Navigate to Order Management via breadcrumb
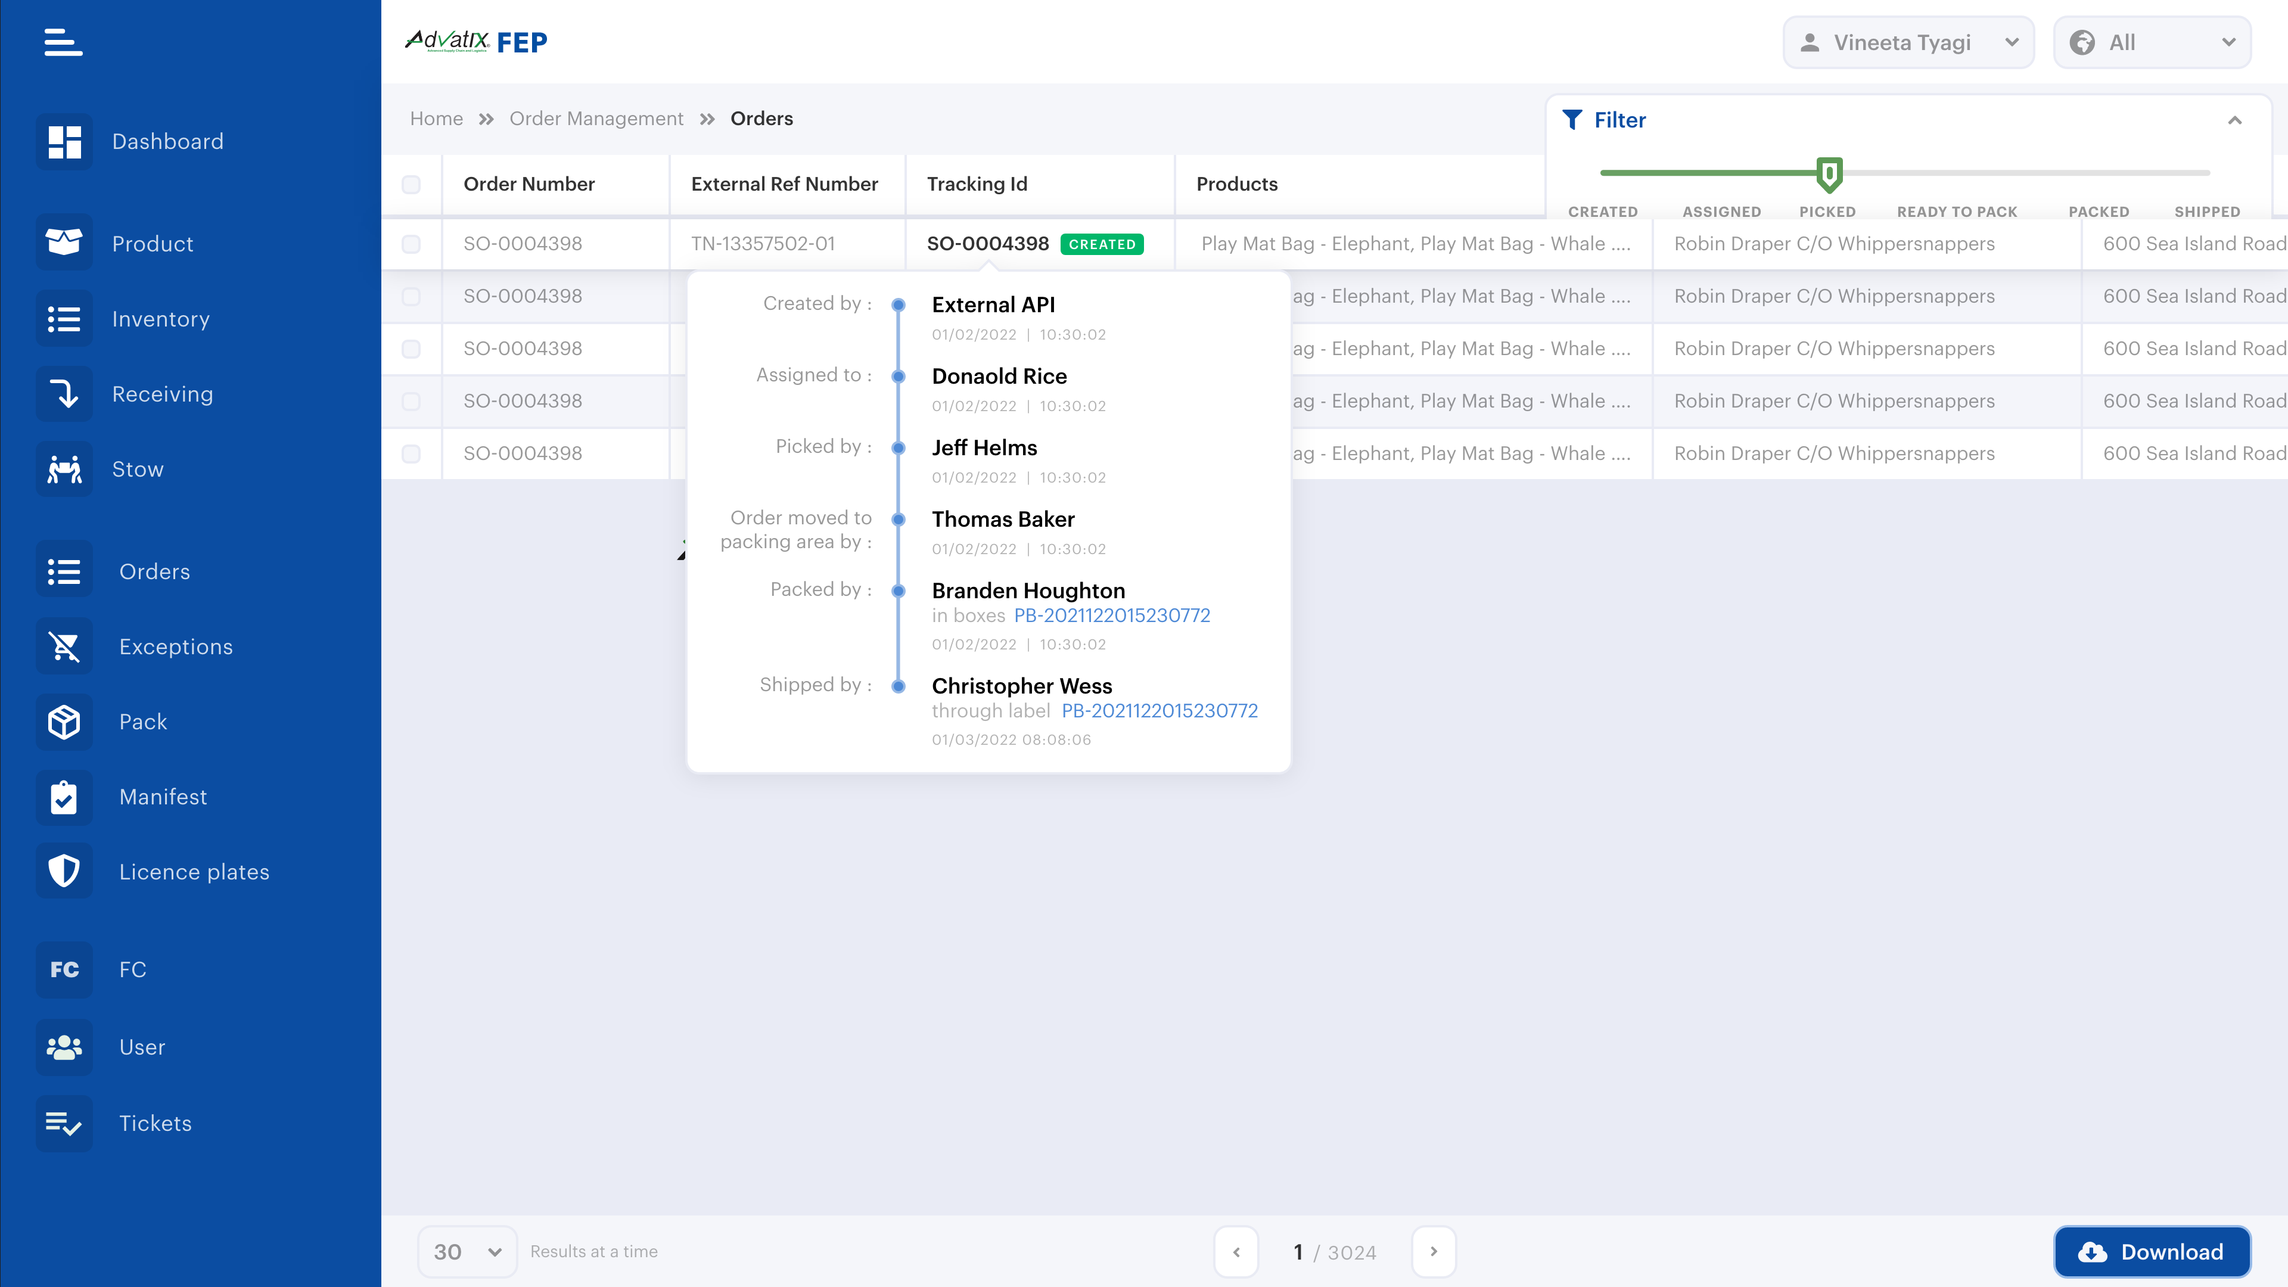The image size is (2288, 1287). click(596, 118)
